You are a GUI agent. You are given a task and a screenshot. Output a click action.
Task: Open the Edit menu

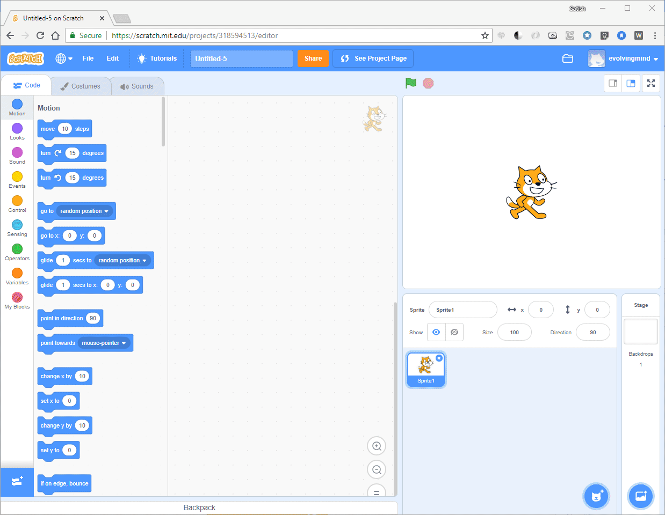point(113,58)
